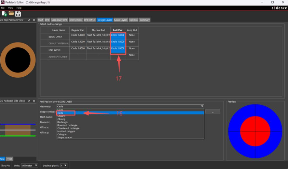Switch to the Mask Layers tab
The height and width of the screenshot is (169, 288).
(121, 20)
